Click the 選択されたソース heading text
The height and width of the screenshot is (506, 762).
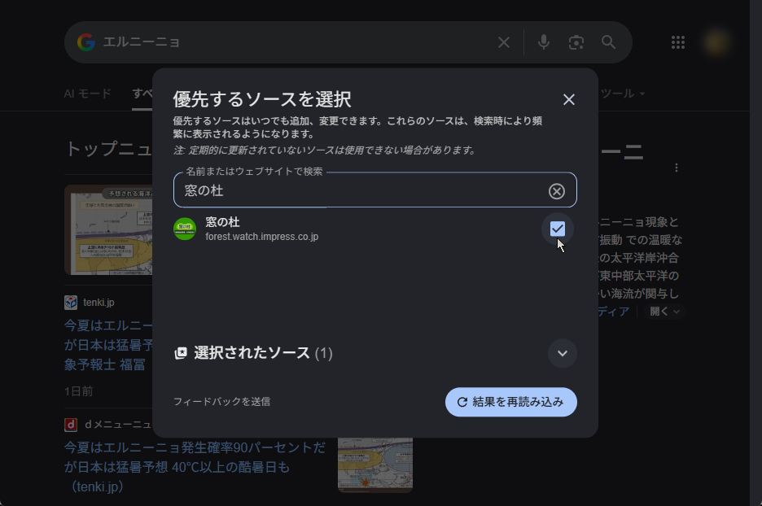tap(252, 353)
